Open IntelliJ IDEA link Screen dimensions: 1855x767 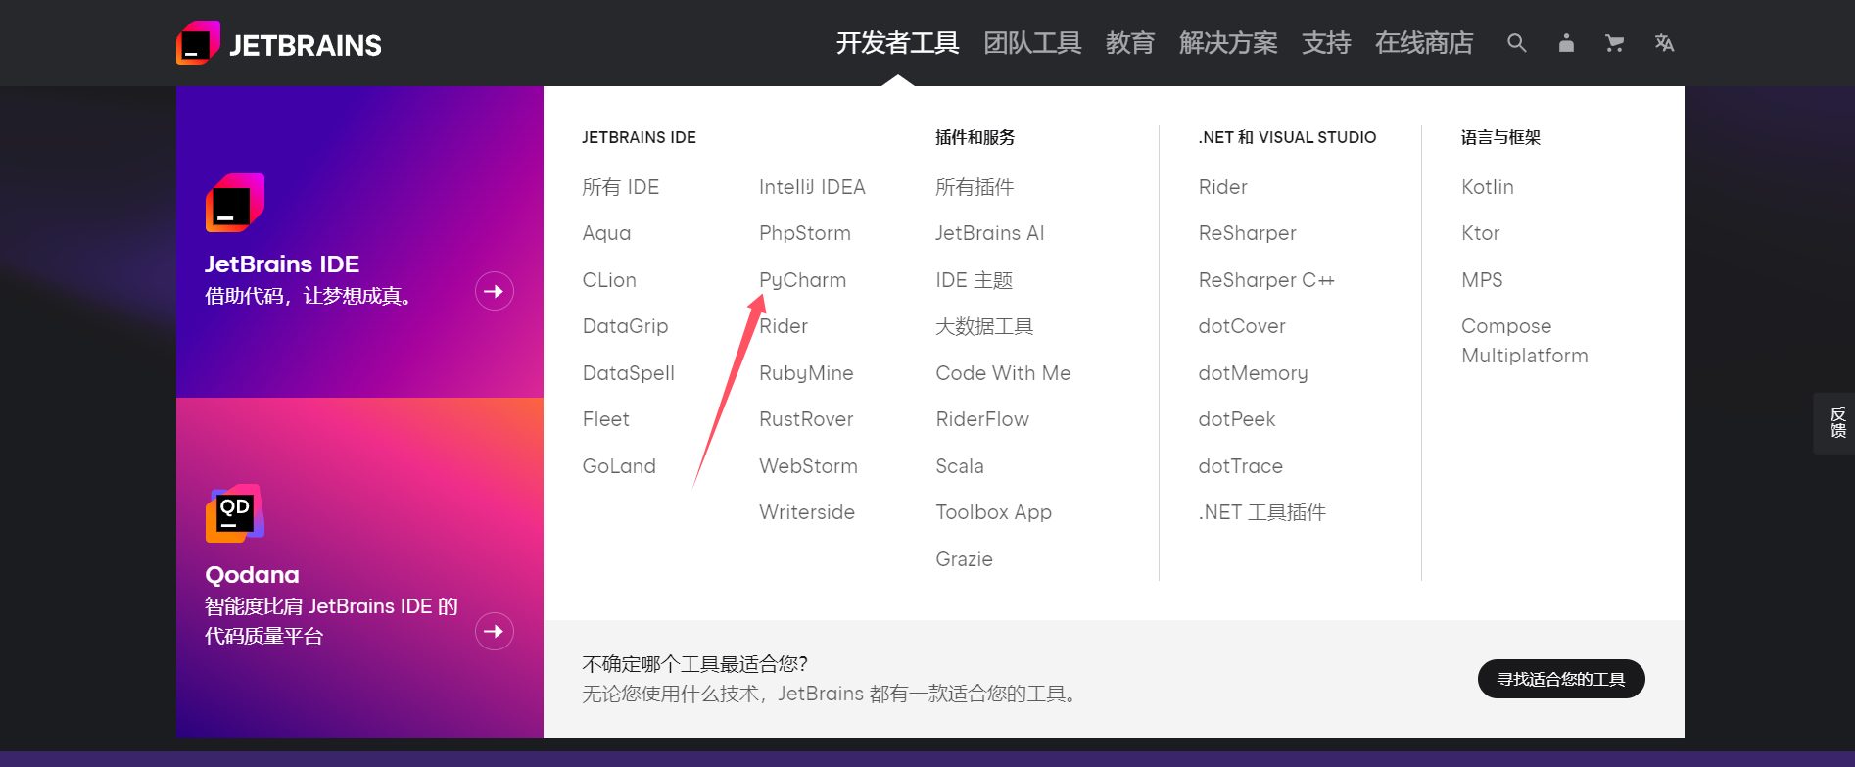coord(812,187)
